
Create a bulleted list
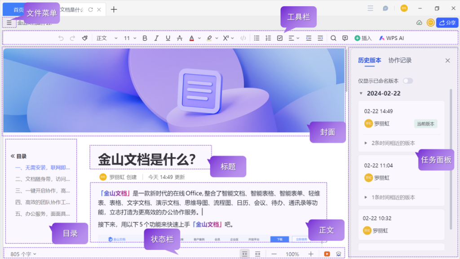coord(257,38)
